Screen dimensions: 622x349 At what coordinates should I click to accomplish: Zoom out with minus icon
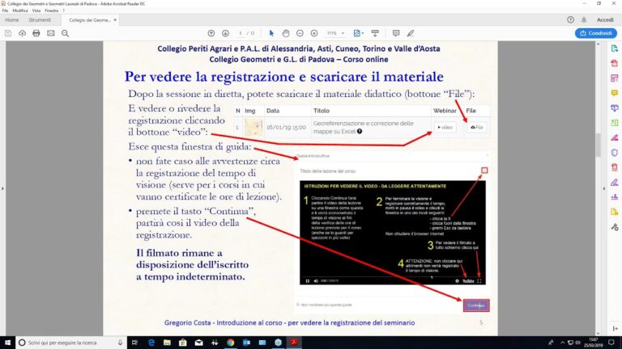(300, 33)
